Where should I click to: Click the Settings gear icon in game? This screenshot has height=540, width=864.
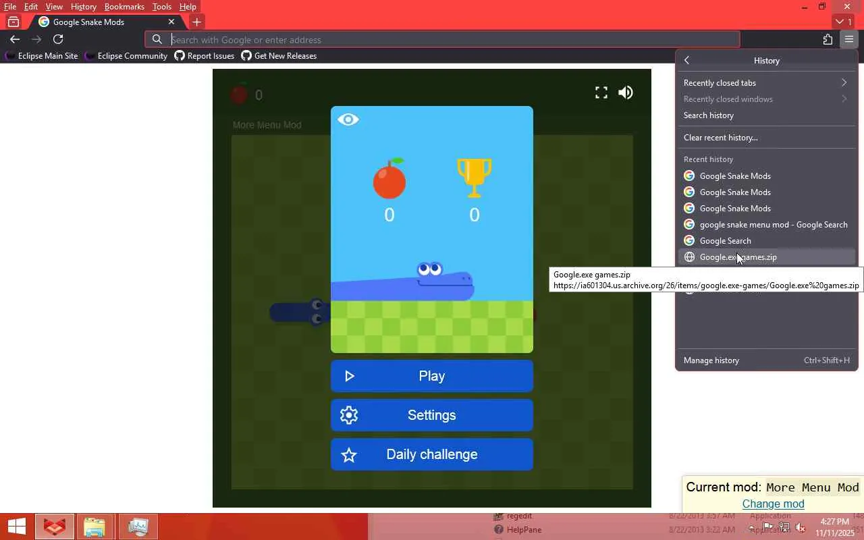(x=349, y=415)
